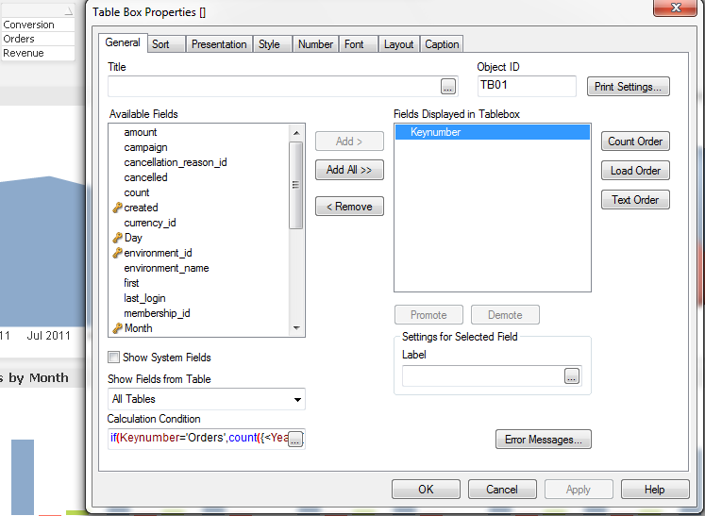705x516 pixels.
Task: Click the Available Fields scroll up arrow
Action: click(x=296, y=133)
